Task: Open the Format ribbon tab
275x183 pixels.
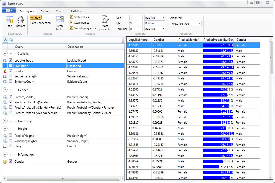Action: (x=45, y=11)
